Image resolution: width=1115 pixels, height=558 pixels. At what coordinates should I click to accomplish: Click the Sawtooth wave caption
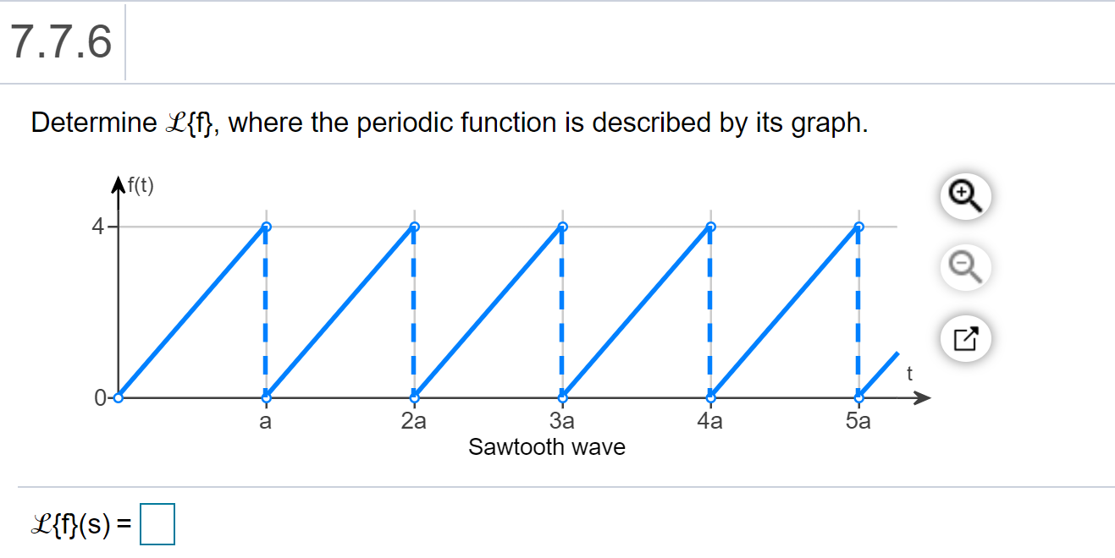tap(546, 446)
